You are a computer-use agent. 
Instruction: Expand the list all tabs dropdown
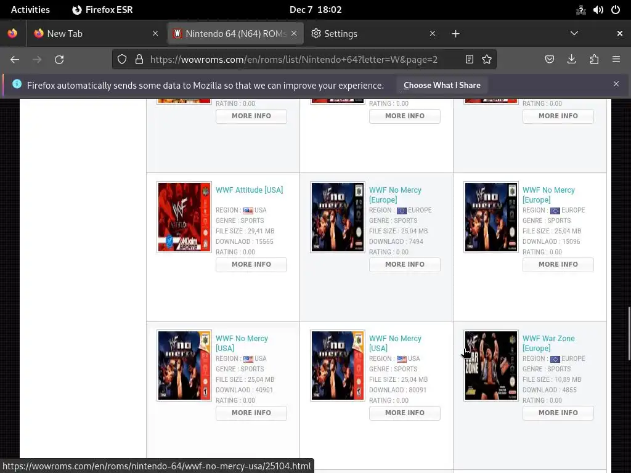pos(574,33)
